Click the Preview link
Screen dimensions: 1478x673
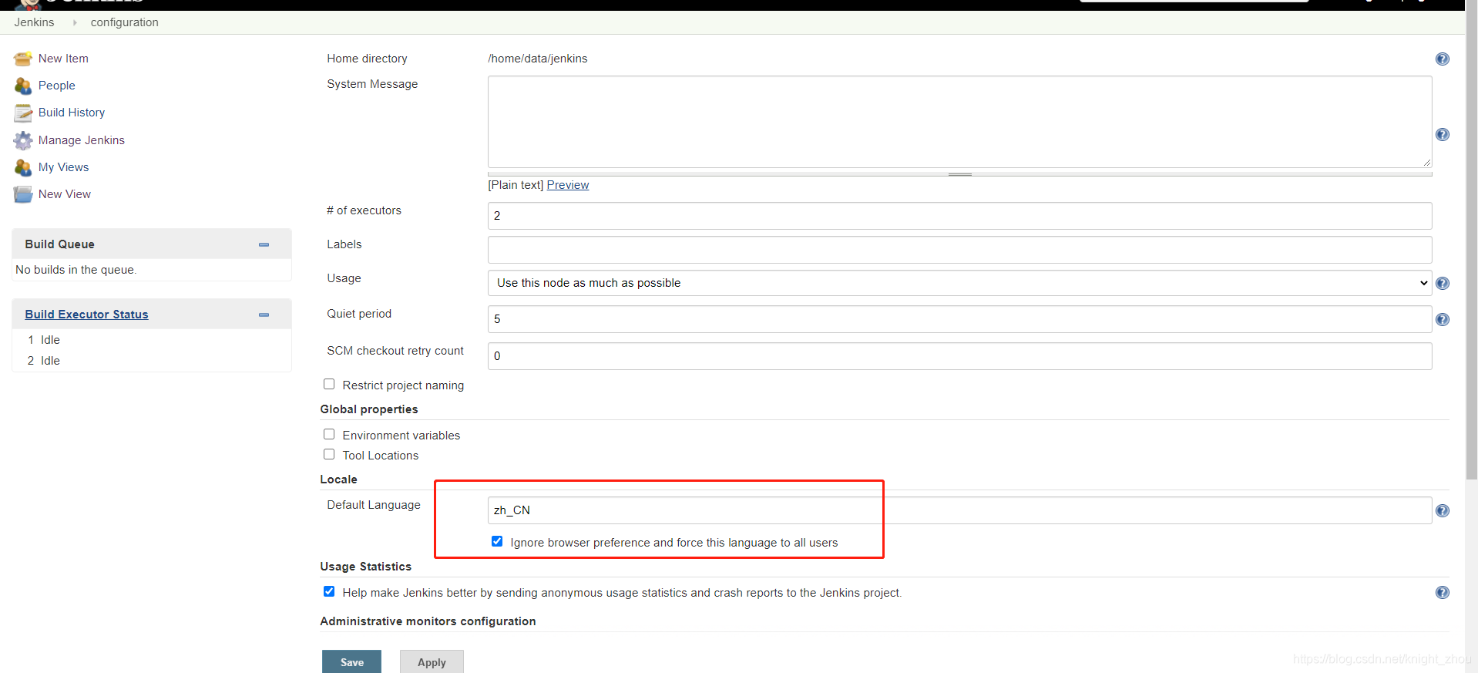pyautogui.click(x=568, y=185)
